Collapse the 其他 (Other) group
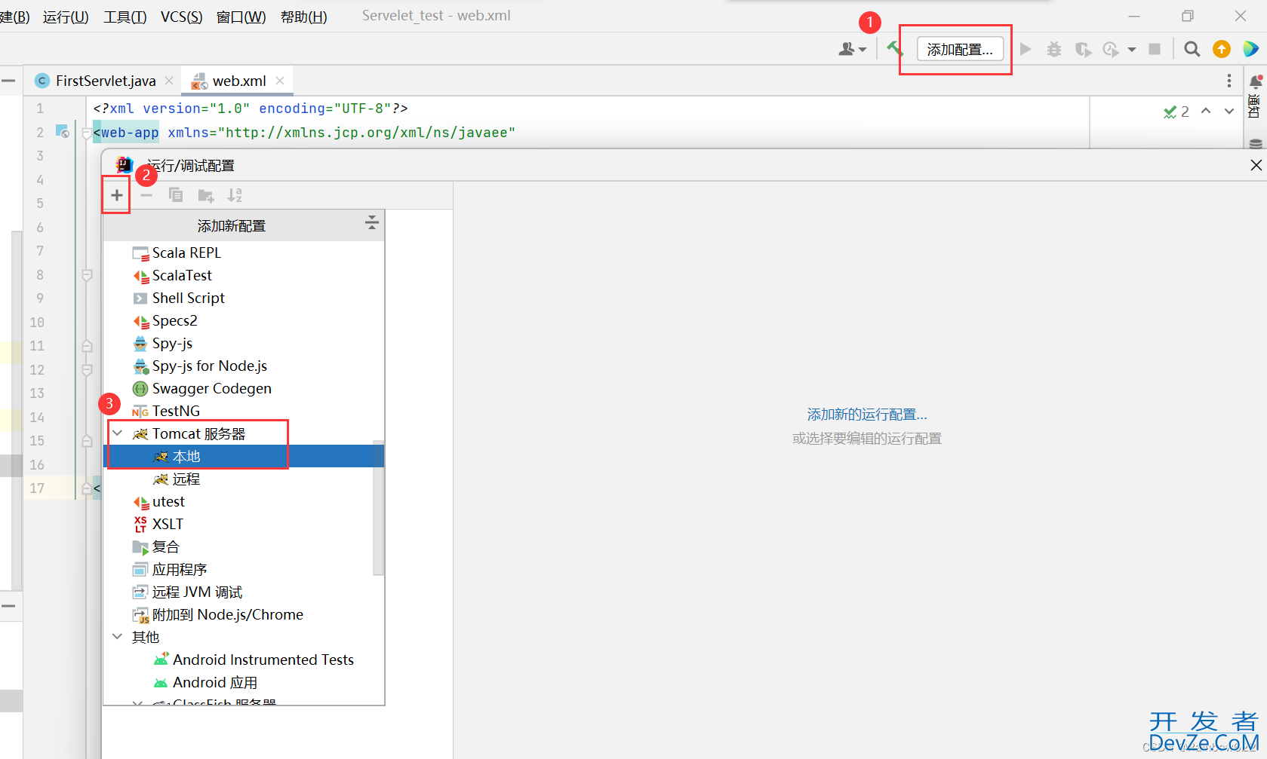 [x=118, y=637]
